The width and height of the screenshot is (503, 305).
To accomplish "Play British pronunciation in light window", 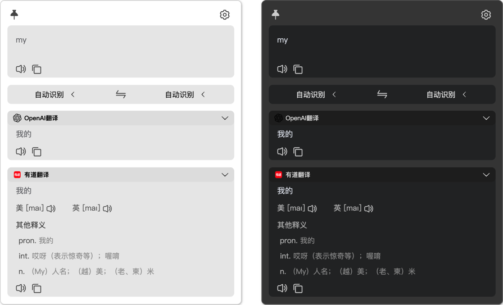I will [107, 209].
